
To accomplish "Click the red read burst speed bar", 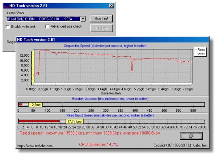I will [39, 121].
